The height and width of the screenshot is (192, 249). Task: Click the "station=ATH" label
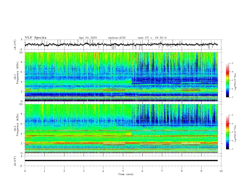point(117,38)
